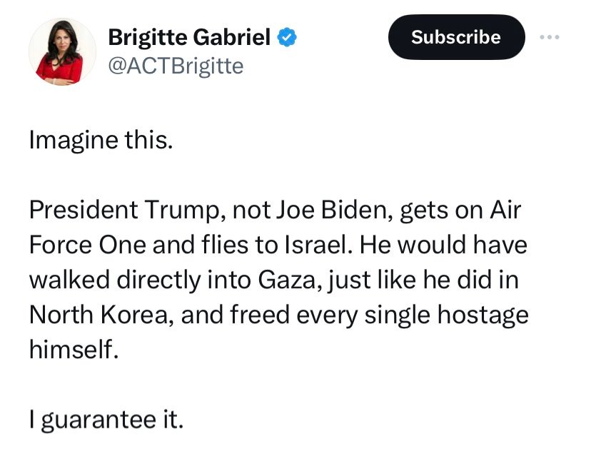Click the blue verified checkmark badge

tap(287, 38)
